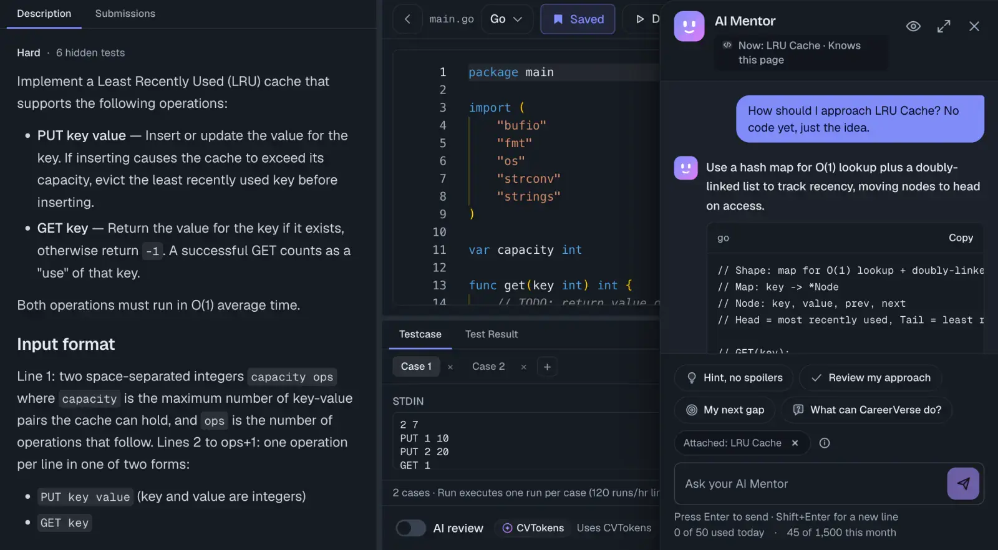Image resolution: width=998 pixels, height=550 pixels.
Task: Click the code icon in the context chip
Action: tap(727, 45)
